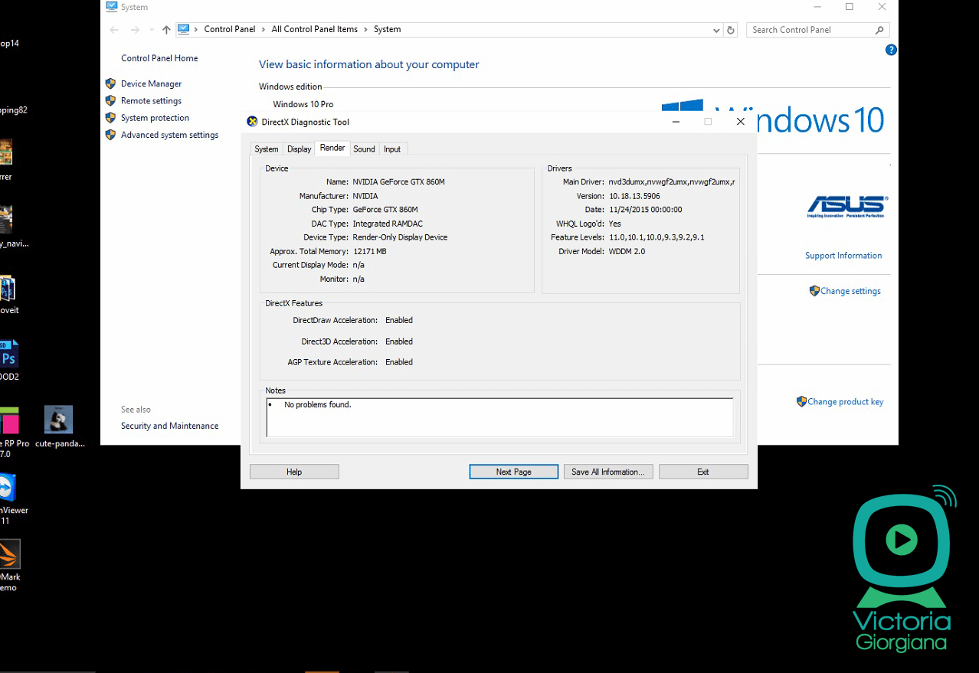Screen dimensions: 979x673
Task: Click the search magnifier icon
Action: point(879,30)
